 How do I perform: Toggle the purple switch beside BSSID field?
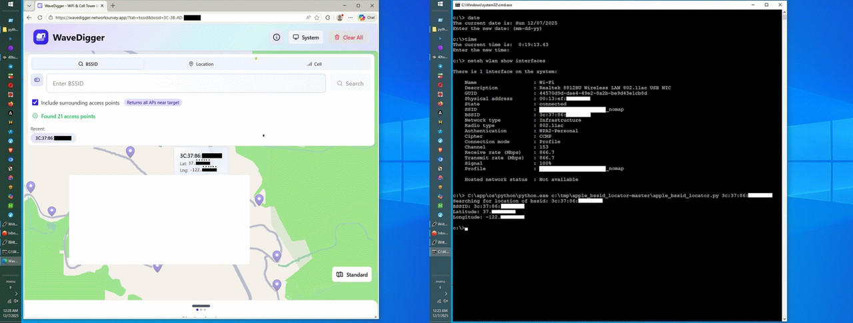point(37,80)
